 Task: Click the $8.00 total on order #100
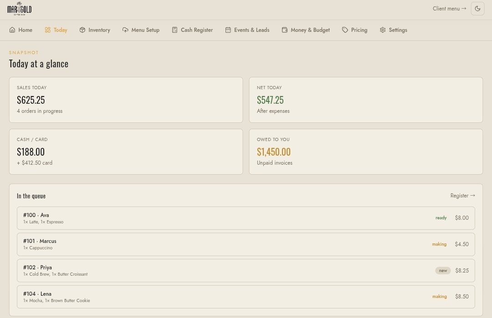click(462, 218)
